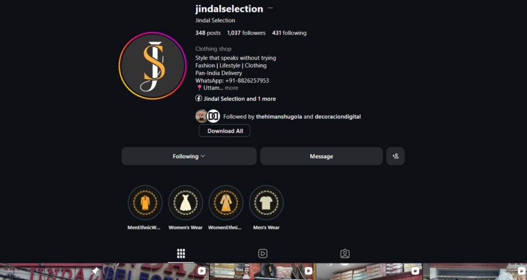
Task: Open the three-dot options menu beside jindalselection
Action: (x=270, y=8)
